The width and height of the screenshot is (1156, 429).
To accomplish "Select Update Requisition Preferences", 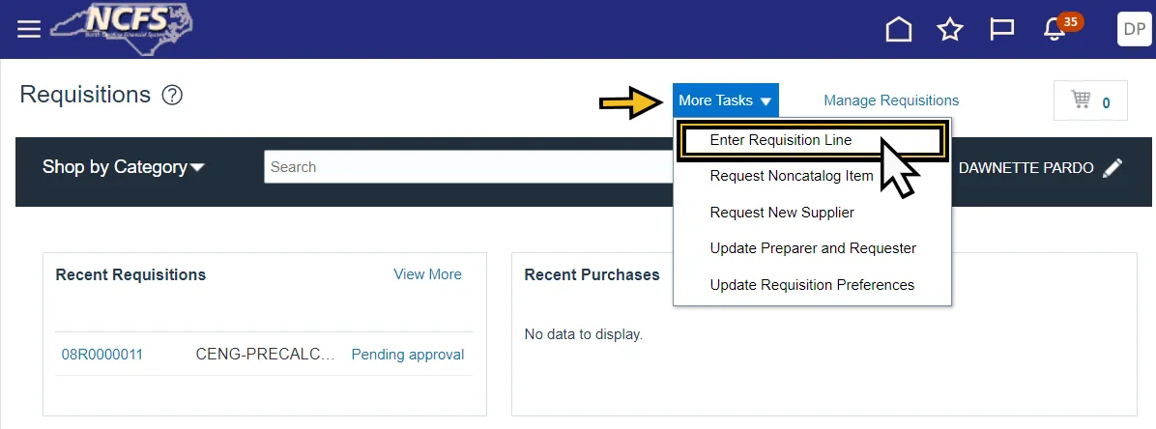I will point(812,284).
